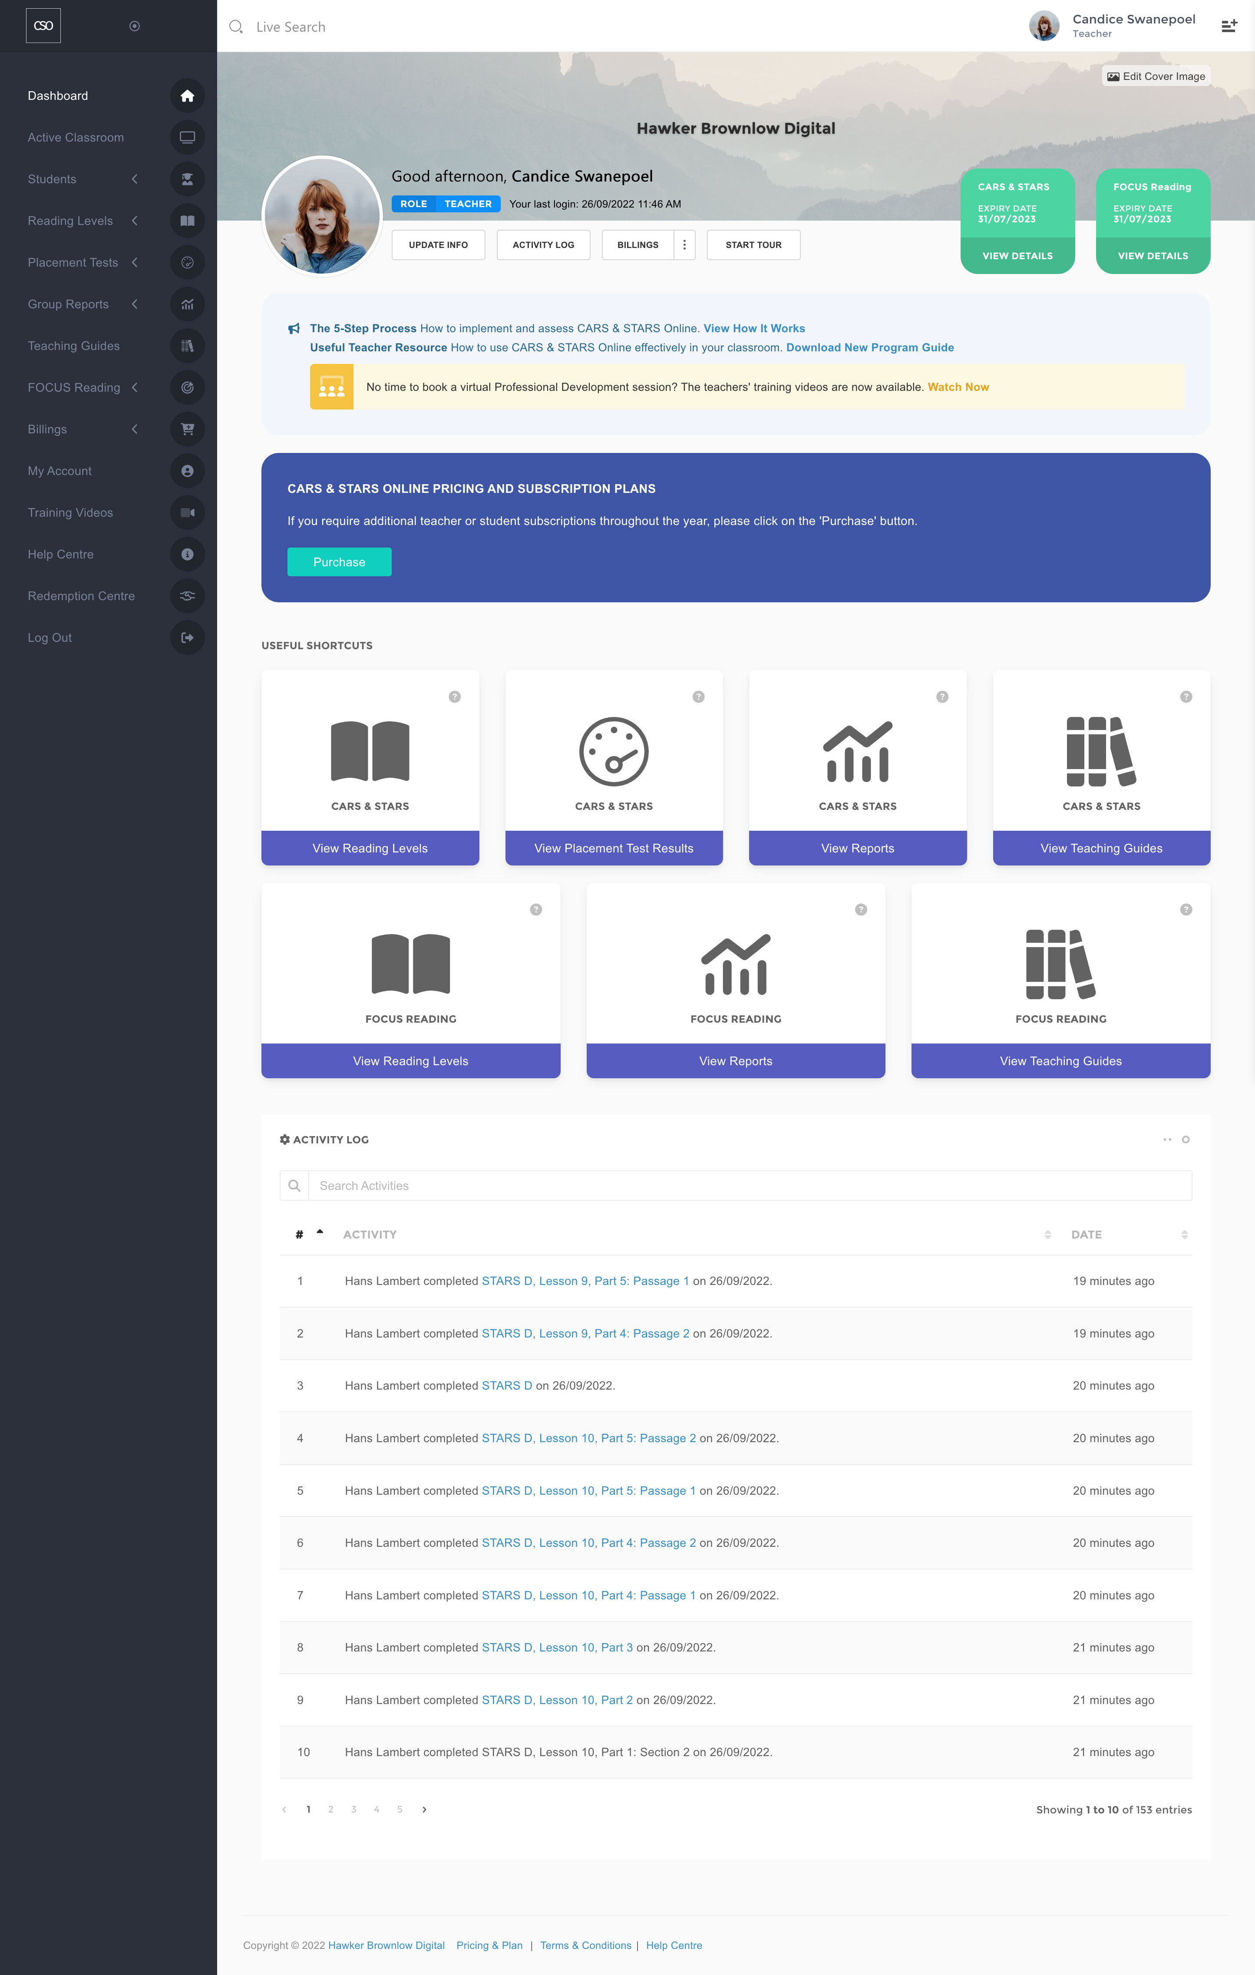This screenshot has height=1975, width=1255.
Task: Click the Billings cart icon in sidebar
Action: click(x=187, y=429)
